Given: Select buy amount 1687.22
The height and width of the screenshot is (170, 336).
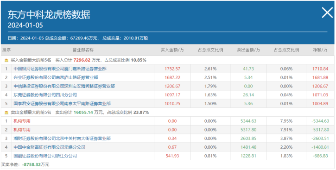Looking at the screenshot, I should (x=172, y=77).
